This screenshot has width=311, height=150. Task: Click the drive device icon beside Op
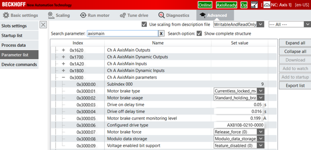click(254, 5)
